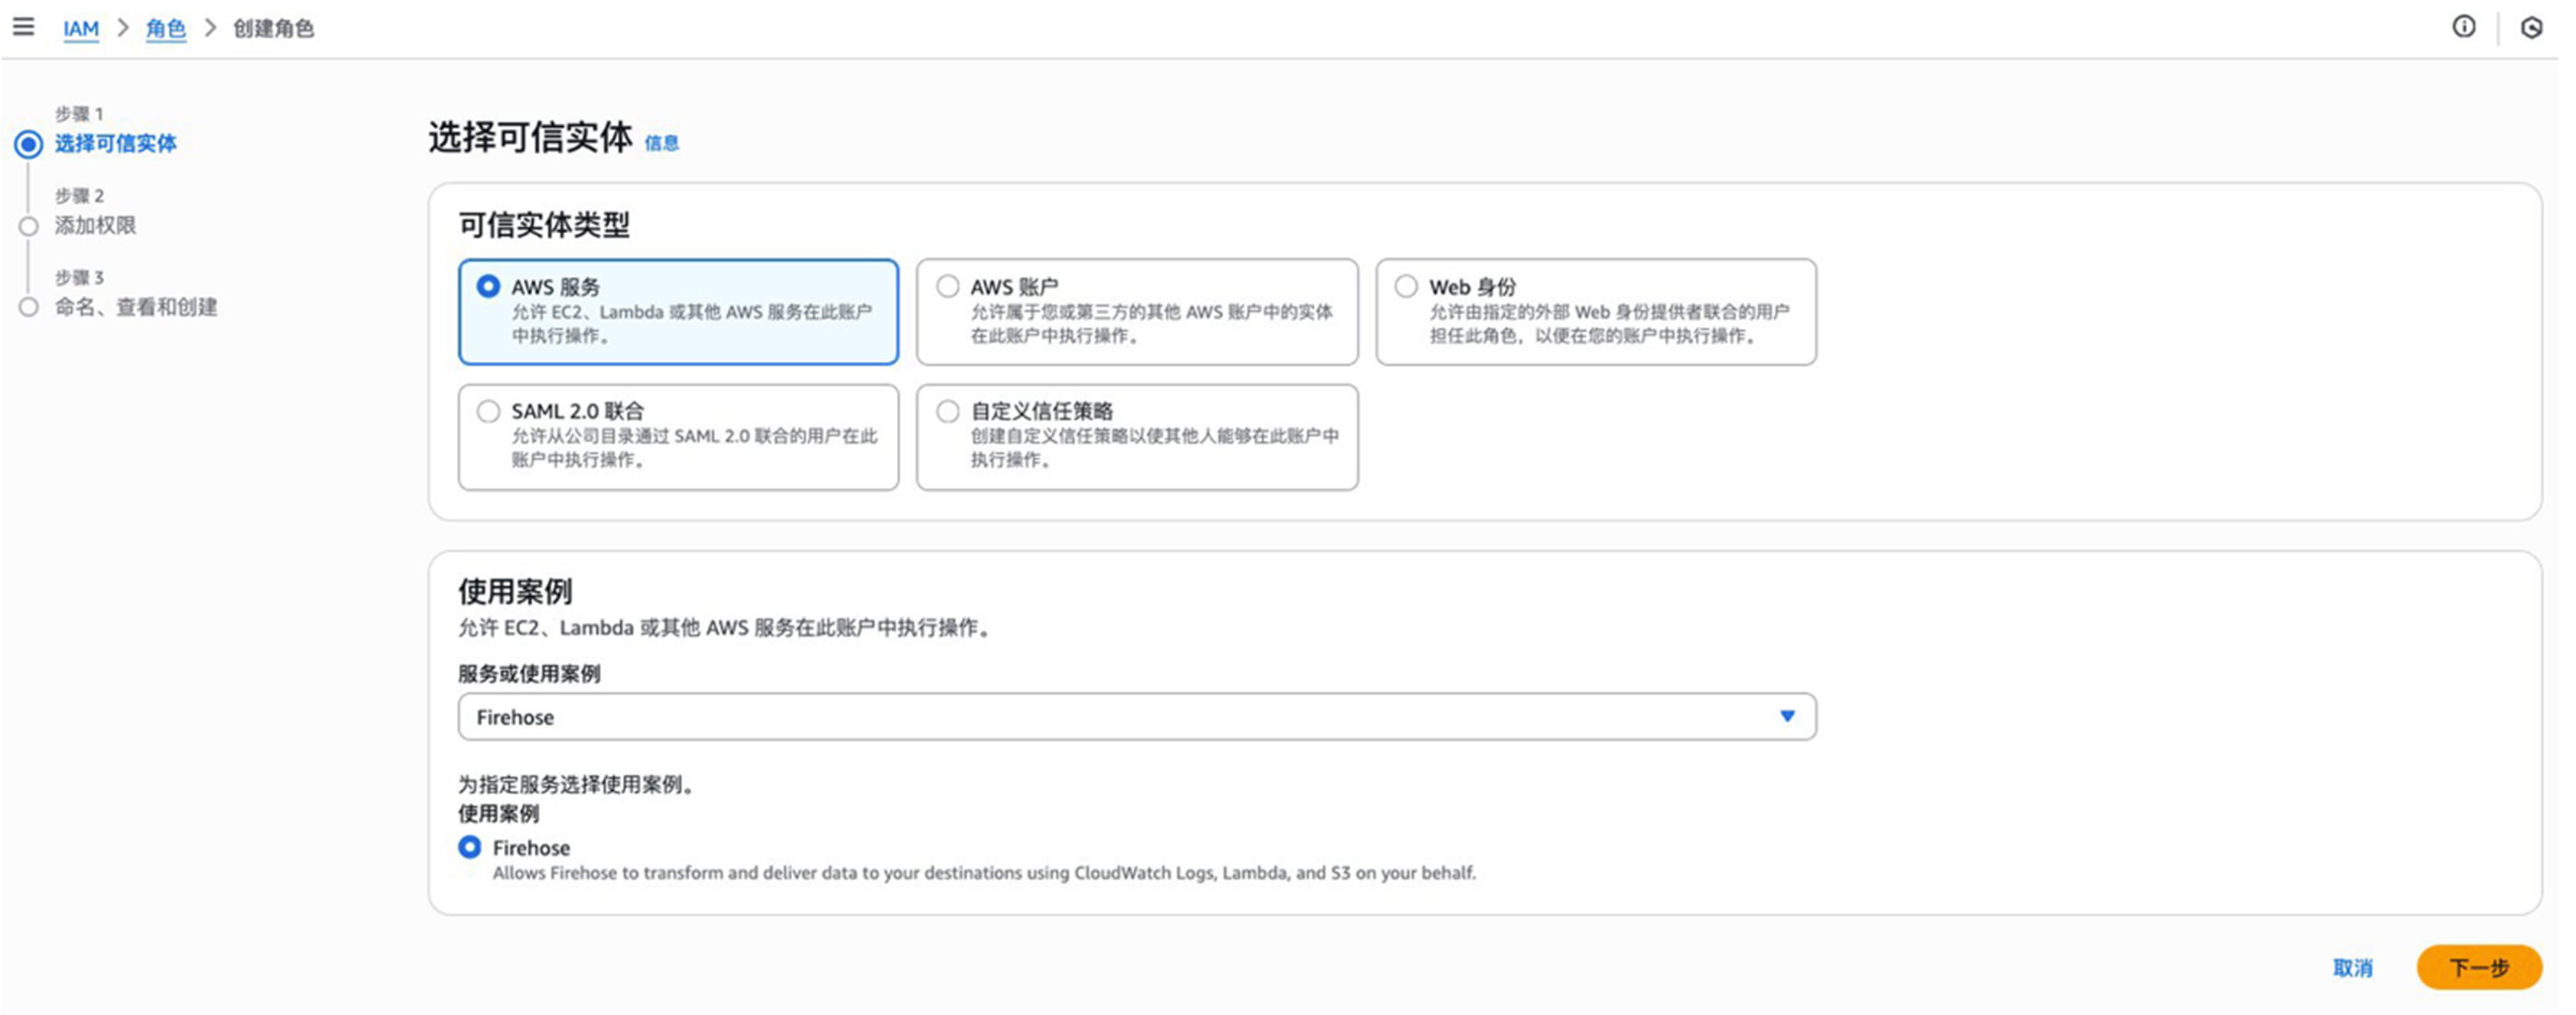Select the Firehose use case radio button
The width and height of the screenshot is (2576, 1015).
(470, 847)
